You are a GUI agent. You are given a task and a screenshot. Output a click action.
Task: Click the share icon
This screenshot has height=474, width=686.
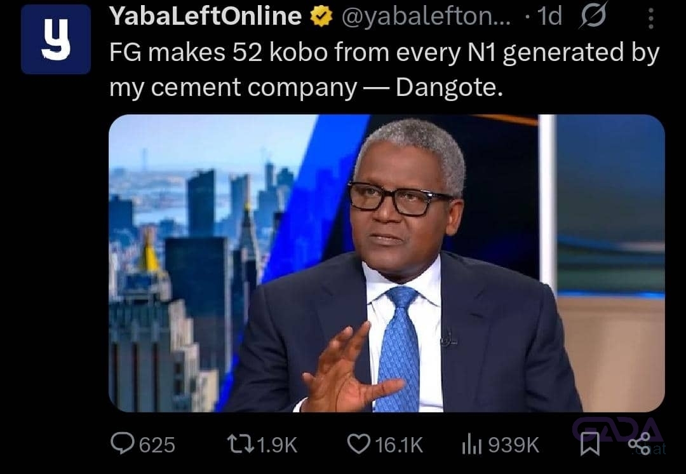pyautogui.click(x=639, y=444)
